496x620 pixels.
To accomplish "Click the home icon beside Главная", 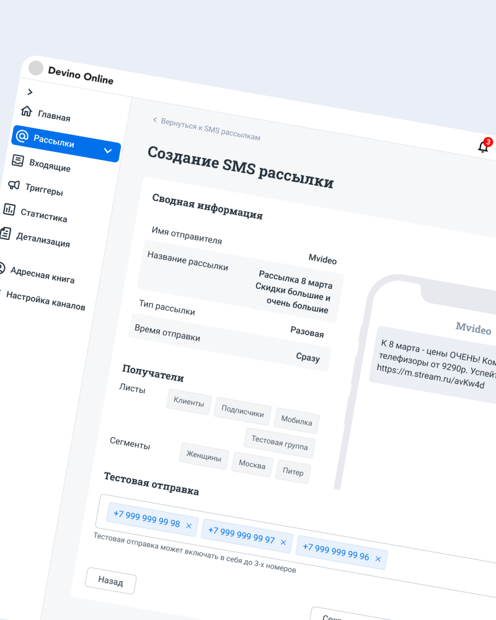I will point(27,111).
